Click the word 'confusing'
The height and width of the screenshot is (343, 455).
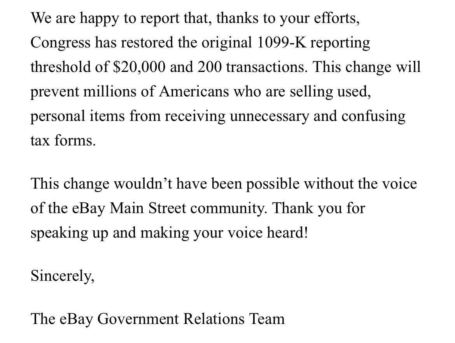[373, 116]
